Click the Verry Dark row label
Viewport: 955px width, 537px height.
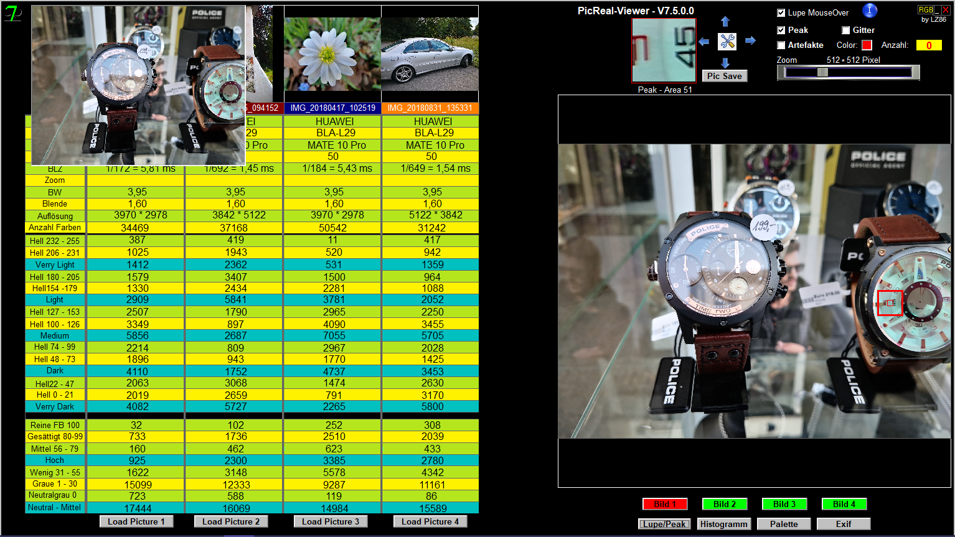tap(55, 406)
